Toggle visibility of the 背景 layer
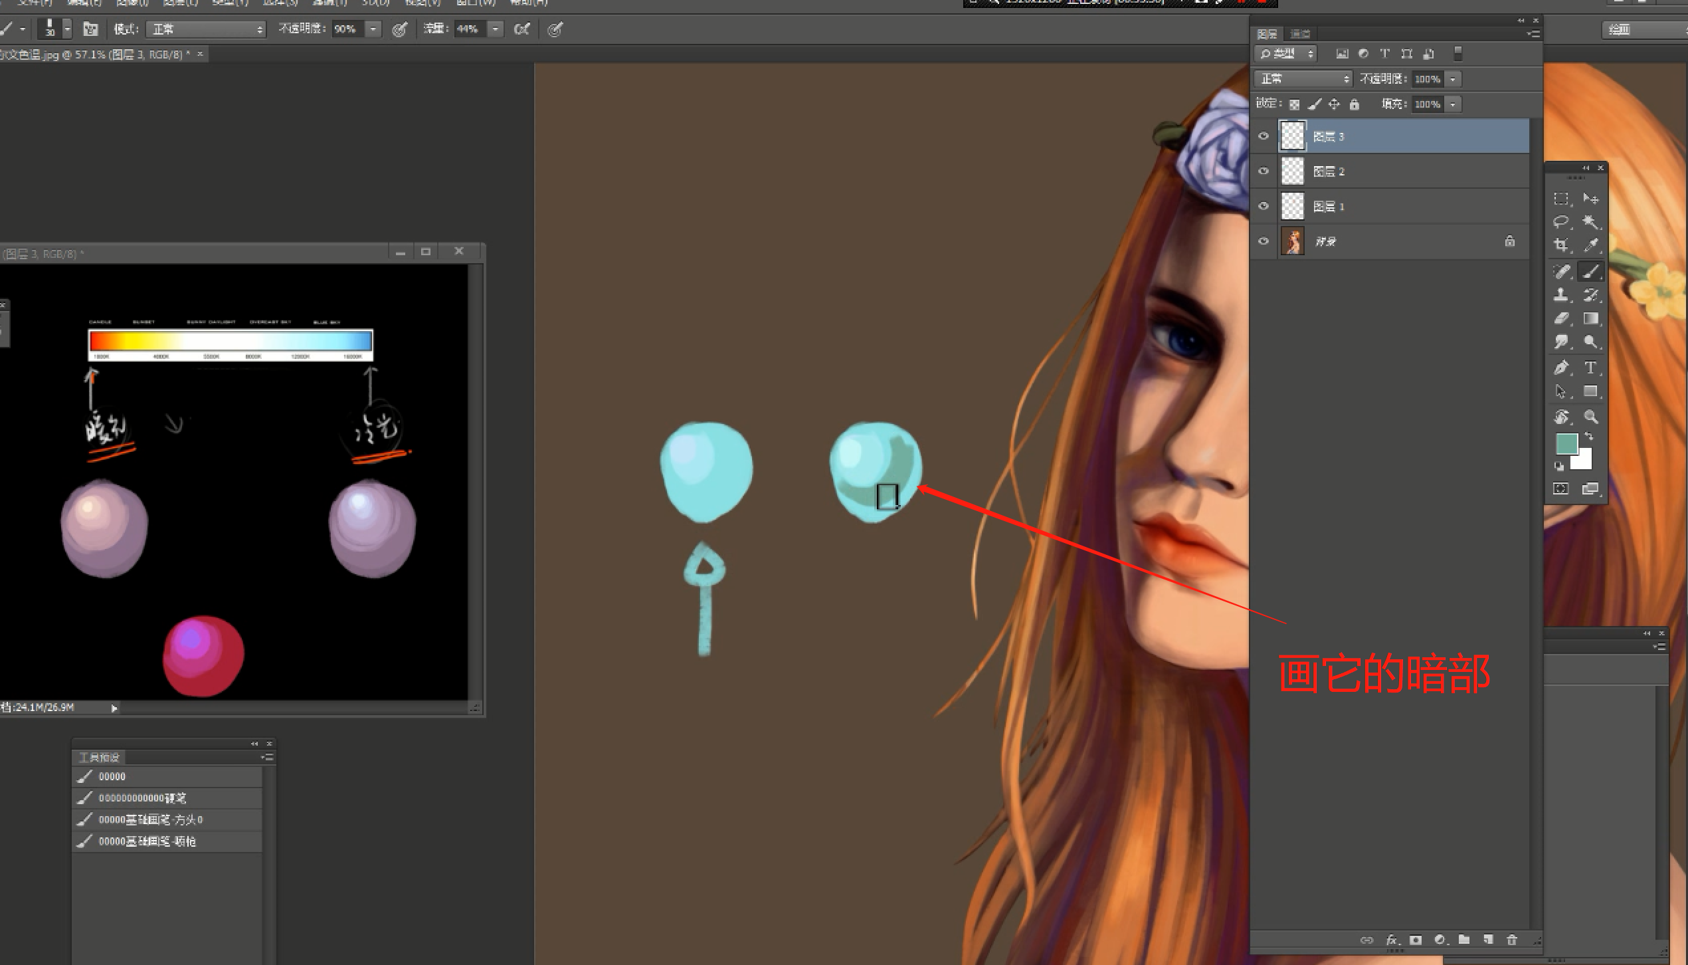The height and width of the screenshot is (965, 1688). coord(1264,241)
